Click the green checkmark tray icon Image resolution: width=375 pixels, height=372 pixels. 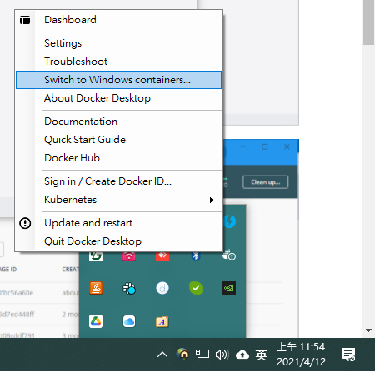pos(196,288)
